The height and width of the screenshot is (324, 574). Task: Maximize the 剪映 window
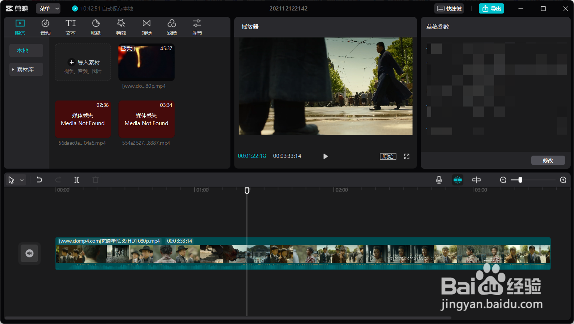pos(543,9)
